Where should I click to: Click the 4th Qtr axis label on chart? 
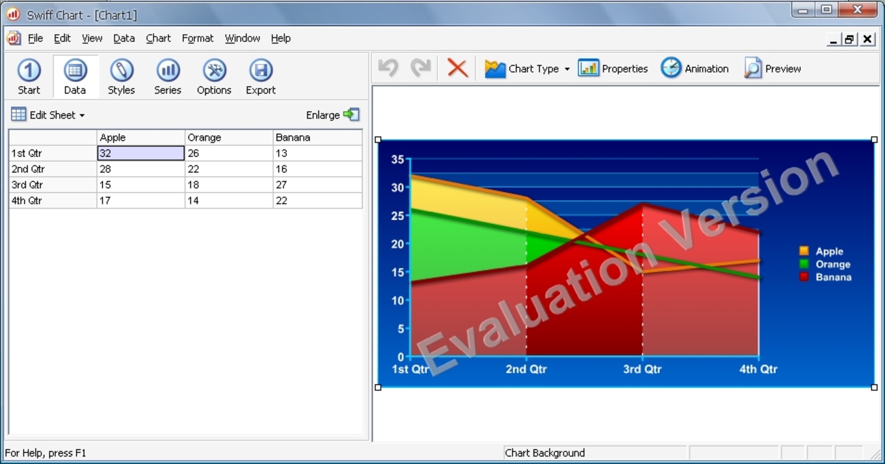[x=758, y=369]
